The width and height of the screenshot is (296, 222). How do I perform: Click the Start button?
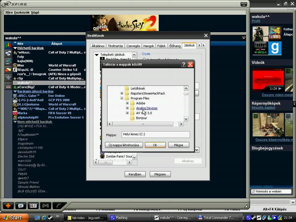14,218
